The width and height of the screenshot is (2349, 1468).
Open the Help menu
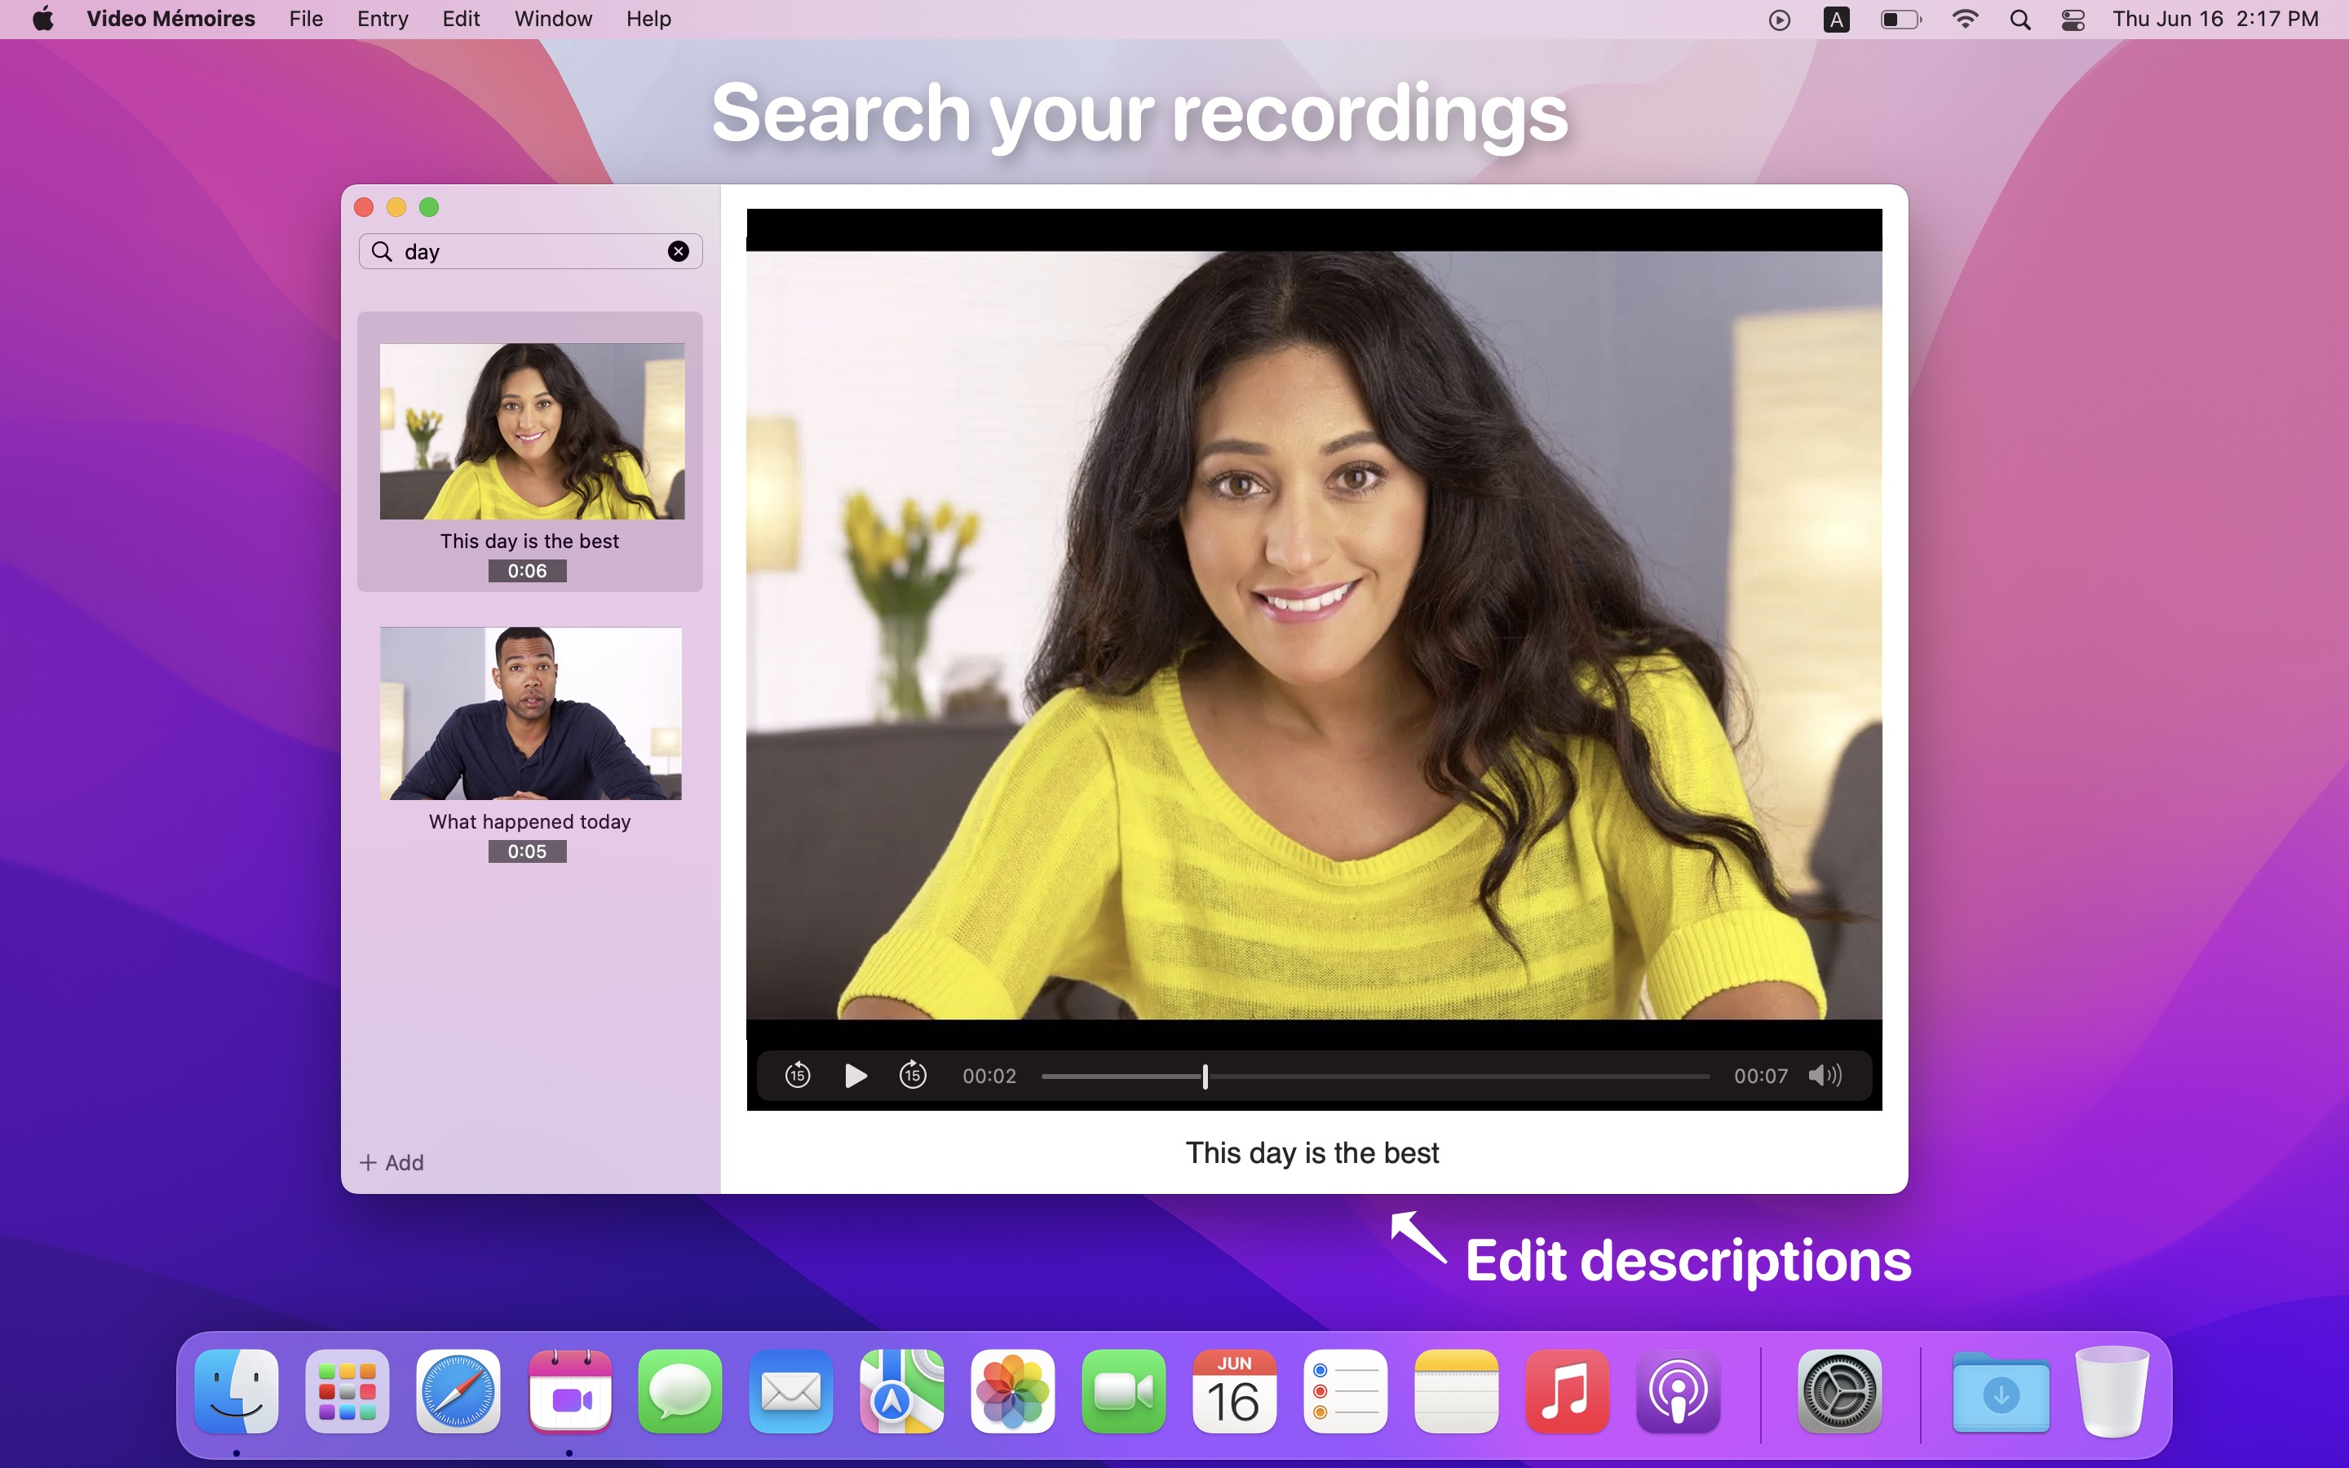(x=648, y=19)
